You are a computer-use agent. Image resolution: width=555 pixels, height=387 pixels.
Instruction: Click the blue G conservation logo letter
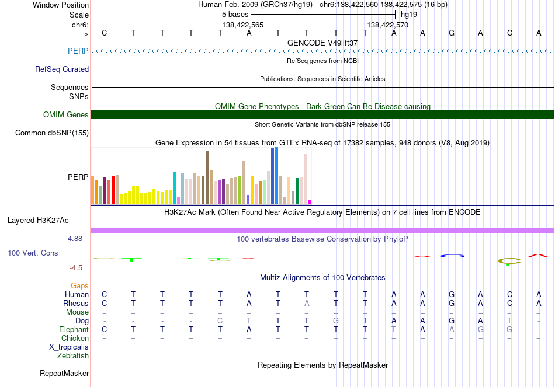coord(452,256)
